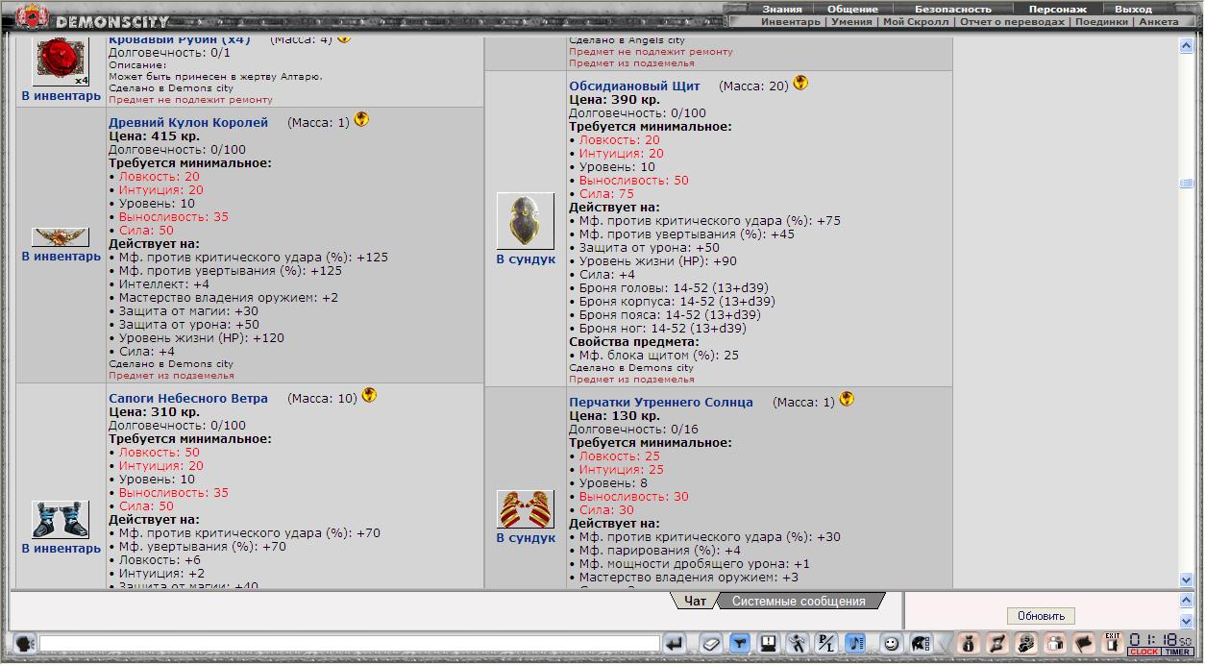Screen dimensions: 1205x665
Task: Open the Поединки submenu item
Action: click(1102, 22)
